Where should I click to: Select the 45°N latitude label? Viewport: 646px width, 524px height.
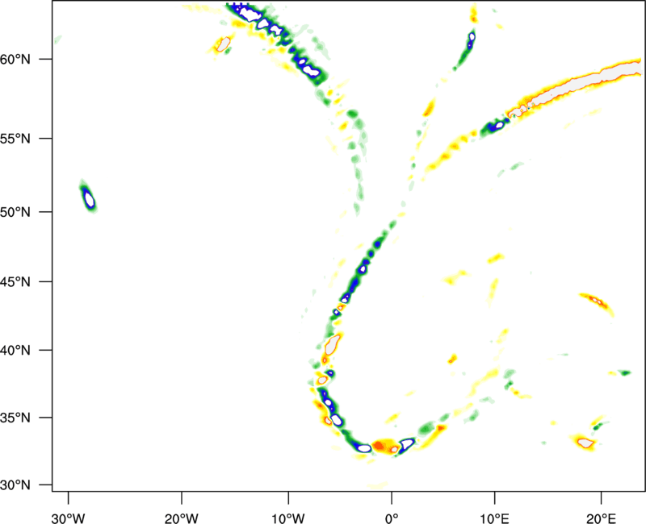pyautogui.click(x=15, y=282)
